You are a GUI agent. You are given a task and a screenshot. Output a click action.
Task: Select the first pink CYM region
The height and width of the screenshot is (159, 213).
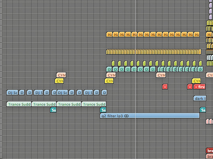coord(61,75)
